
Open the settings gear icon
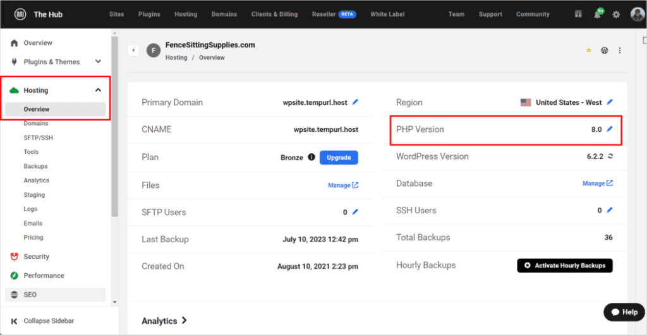(616, 15)
